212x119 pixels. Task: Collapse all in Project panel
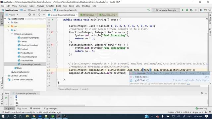coord(34,15)
